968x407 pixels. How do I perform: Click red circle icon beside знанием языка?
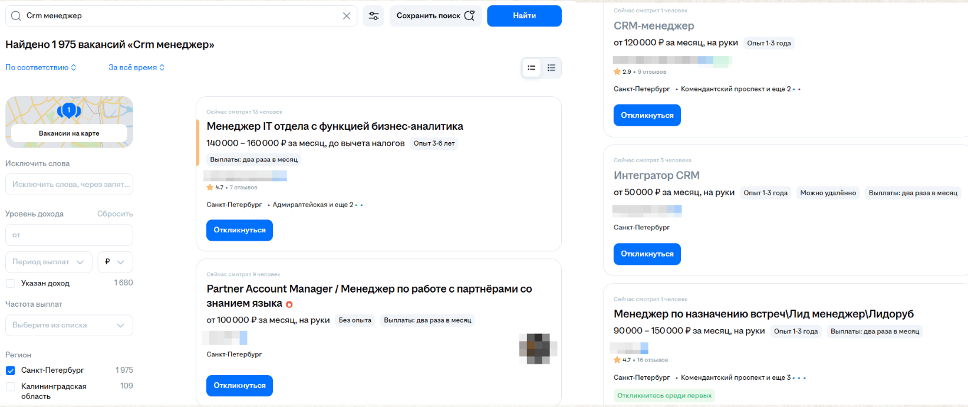coord(289,304)
